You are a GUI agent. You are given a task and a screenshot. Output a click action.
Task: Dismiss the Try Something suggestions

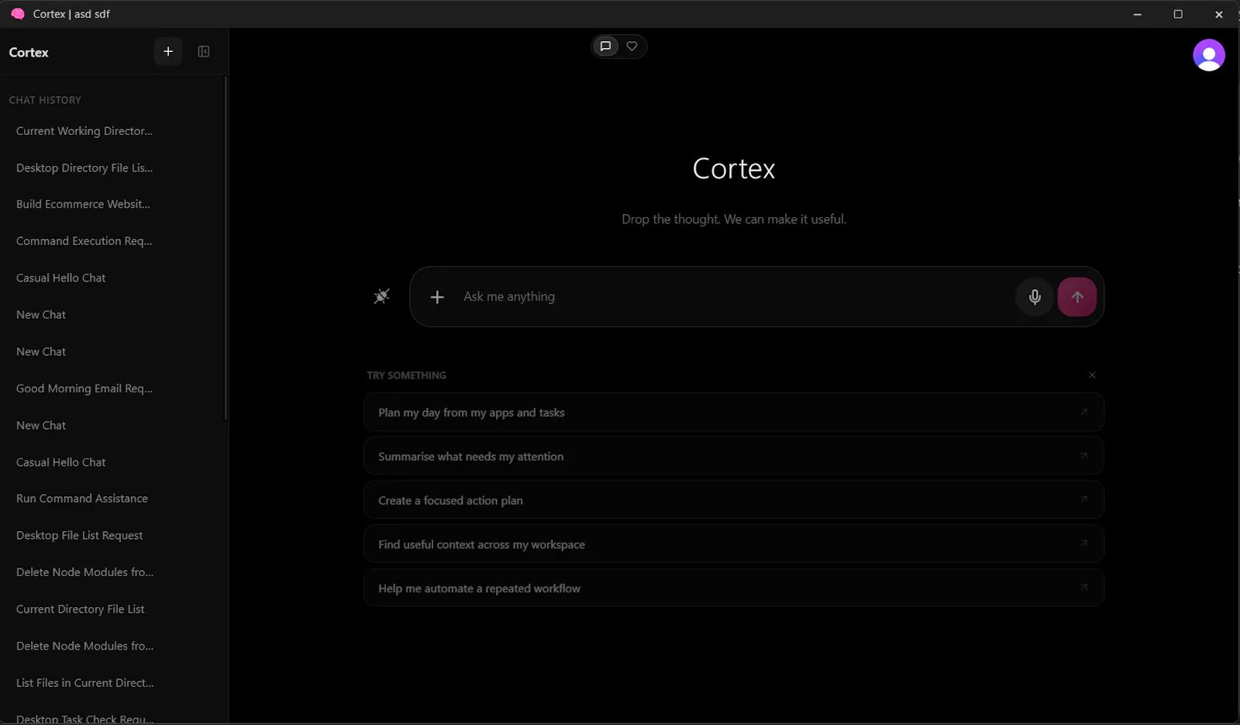[1092, 375]
